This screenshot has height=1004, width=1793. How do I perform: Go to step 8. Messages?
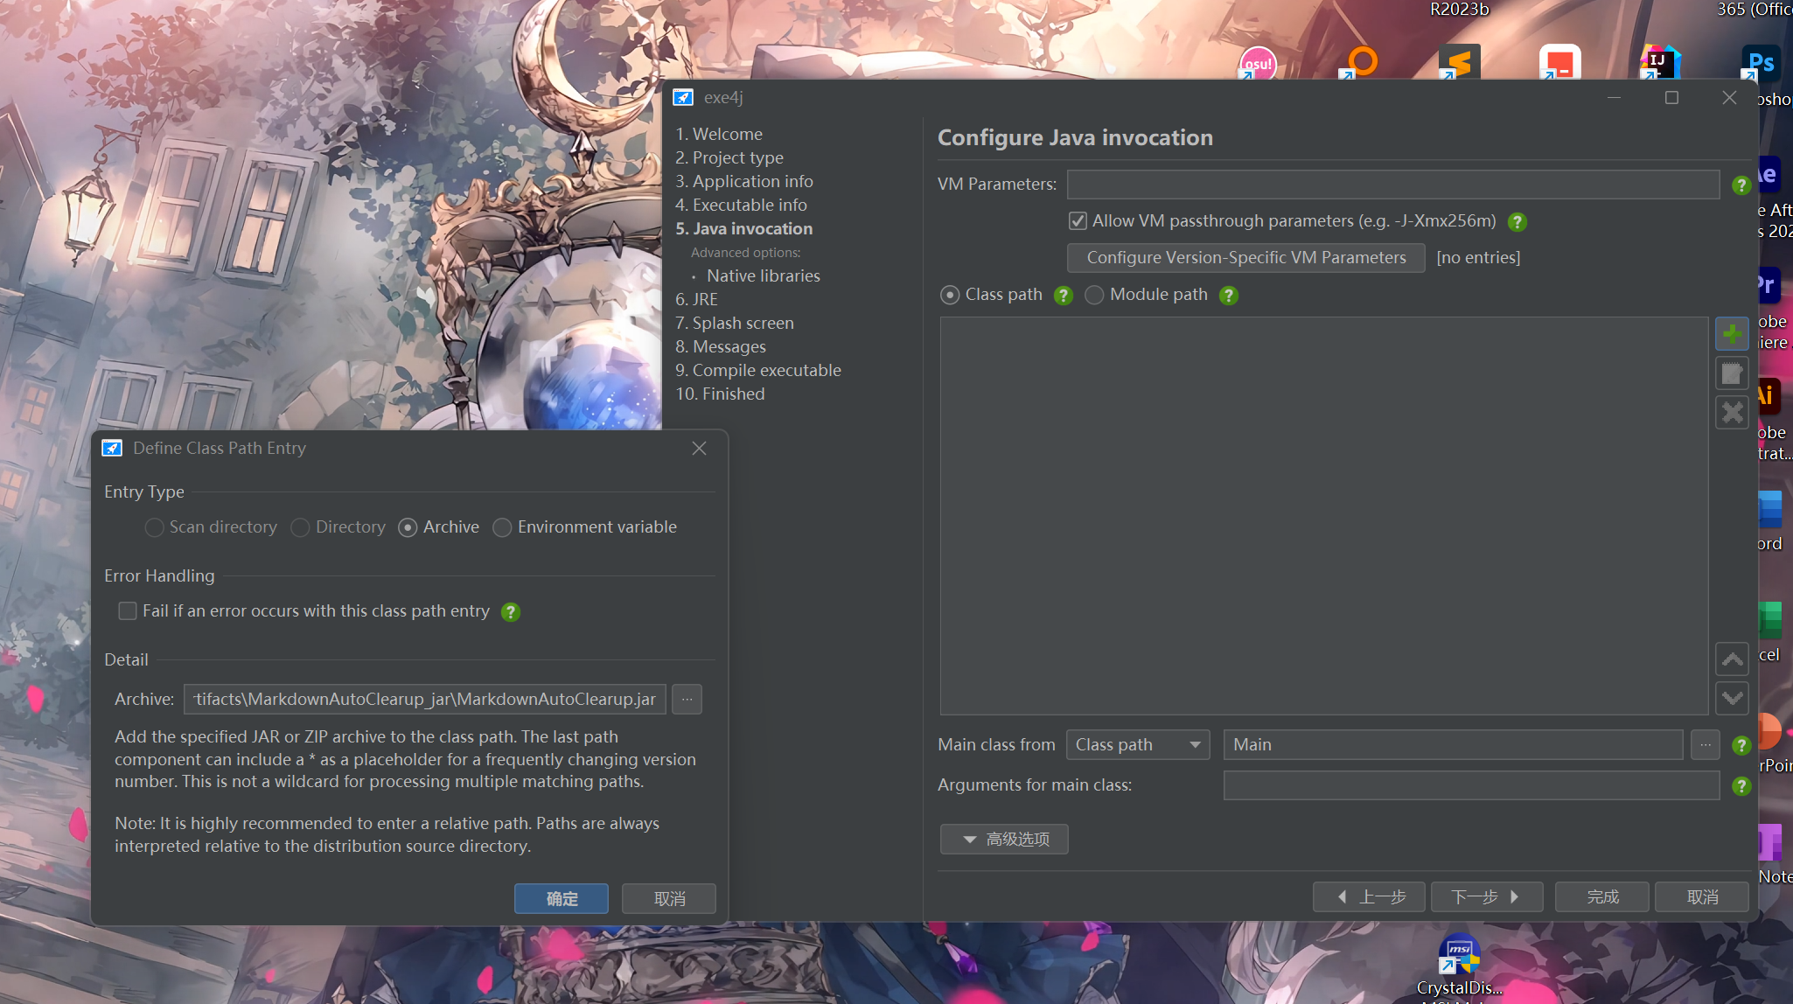pyautogui.click(x=721, y=346)
